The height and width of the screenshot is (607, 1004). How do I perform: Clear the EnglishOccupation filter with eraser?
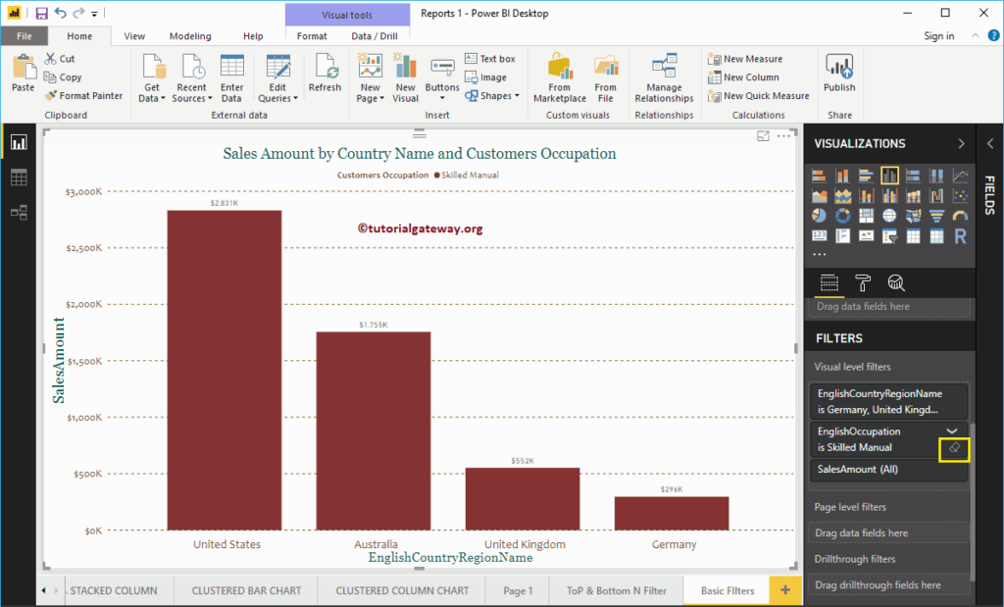[x=954, y=448]
